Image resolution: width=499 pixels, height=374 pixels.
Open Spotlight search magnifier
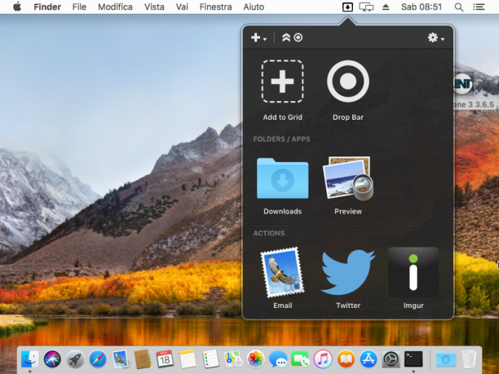coord(458,7)
